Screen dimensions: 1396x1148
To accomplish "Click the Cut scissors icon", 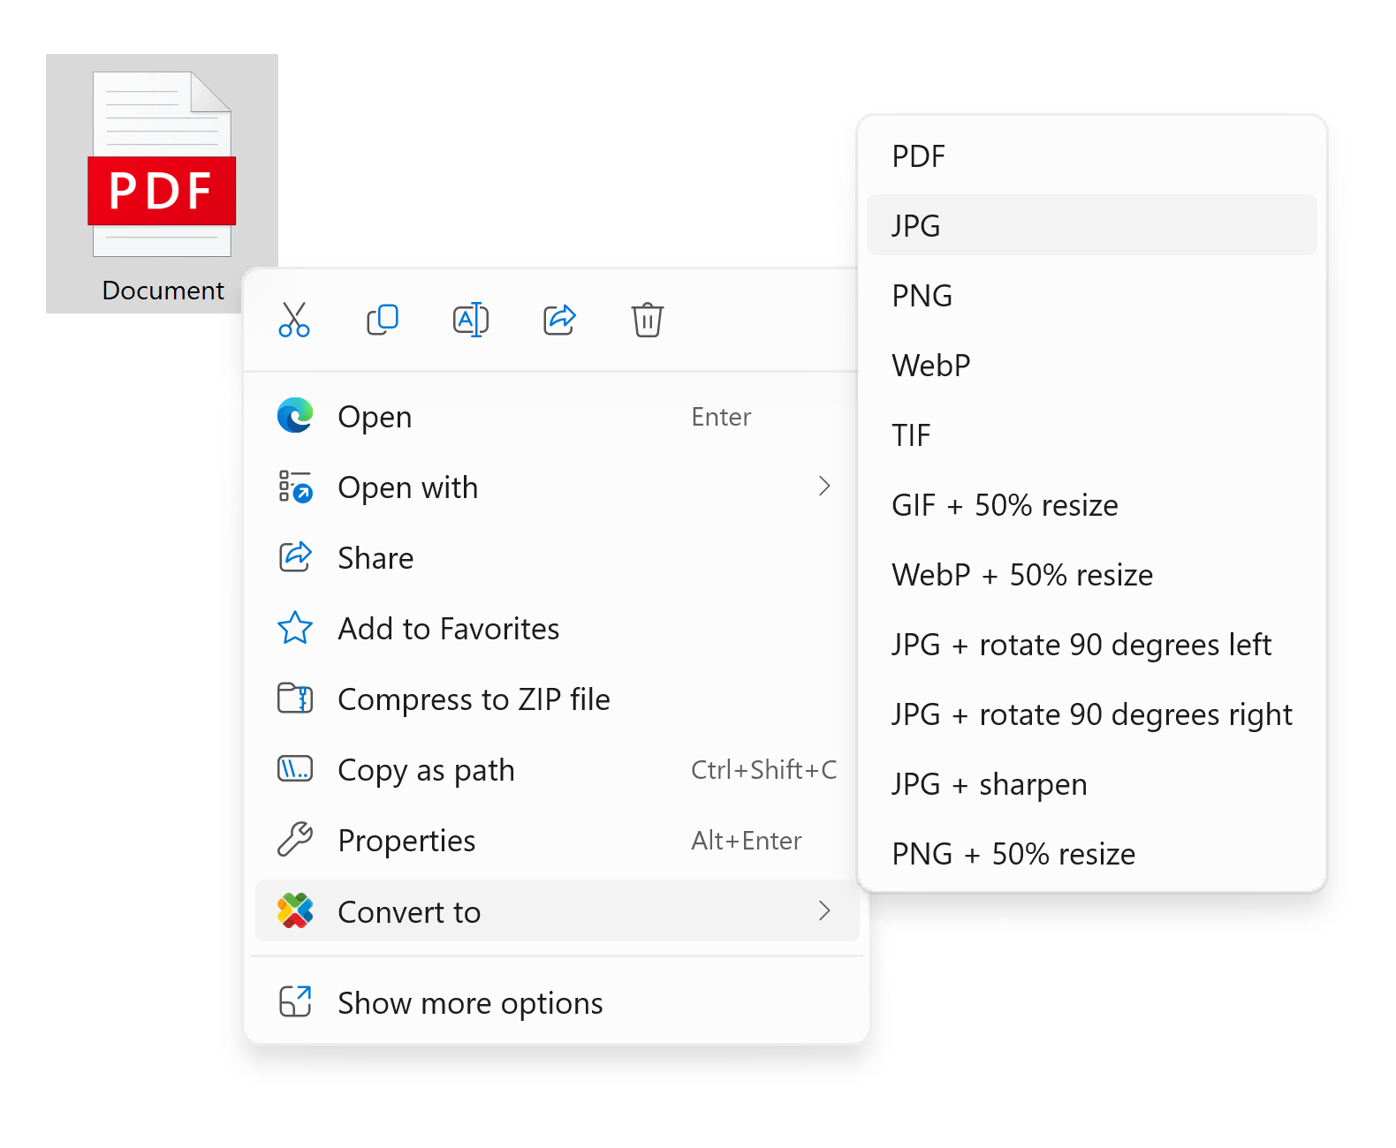I will coord(294,320).
